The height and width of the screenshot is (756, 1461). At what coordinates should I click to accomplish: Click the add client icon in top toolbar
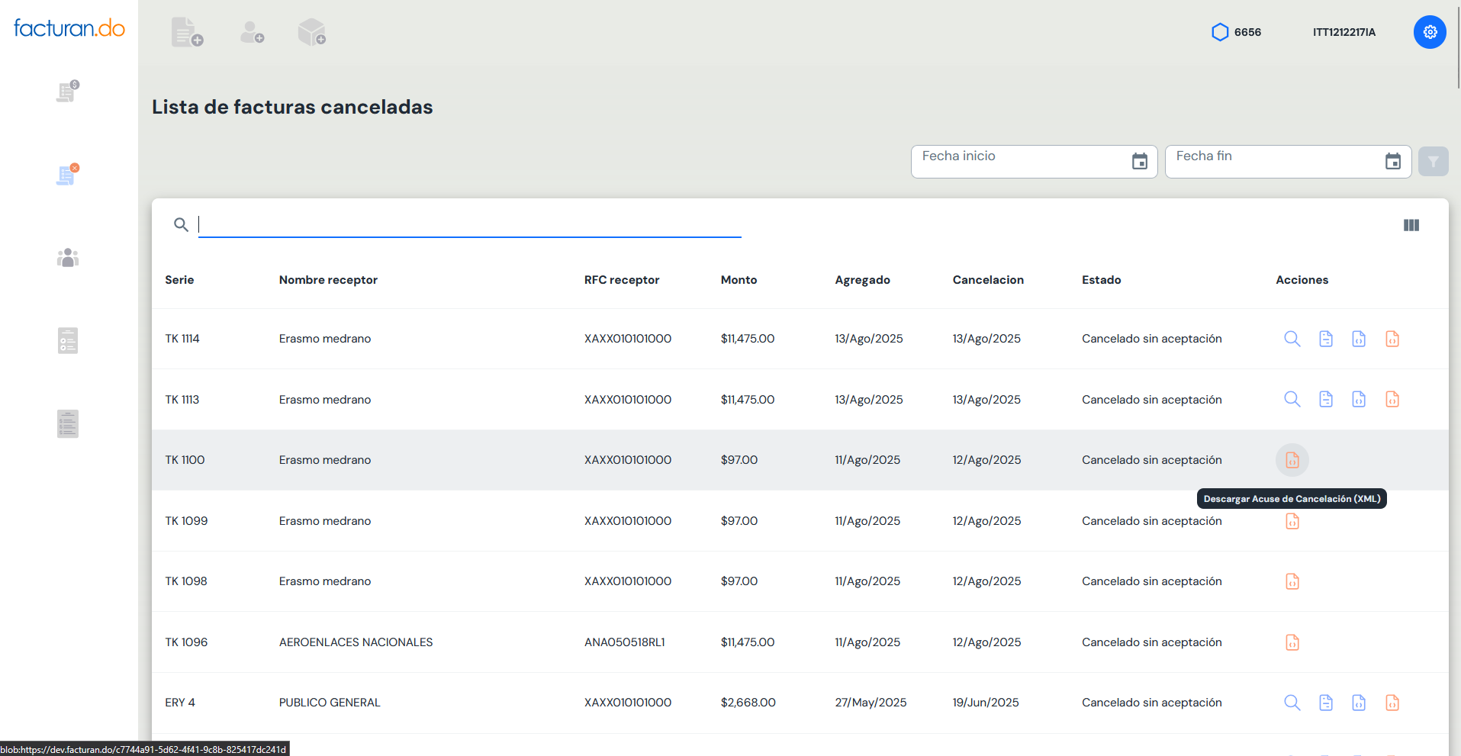click(x=252, y=32)
